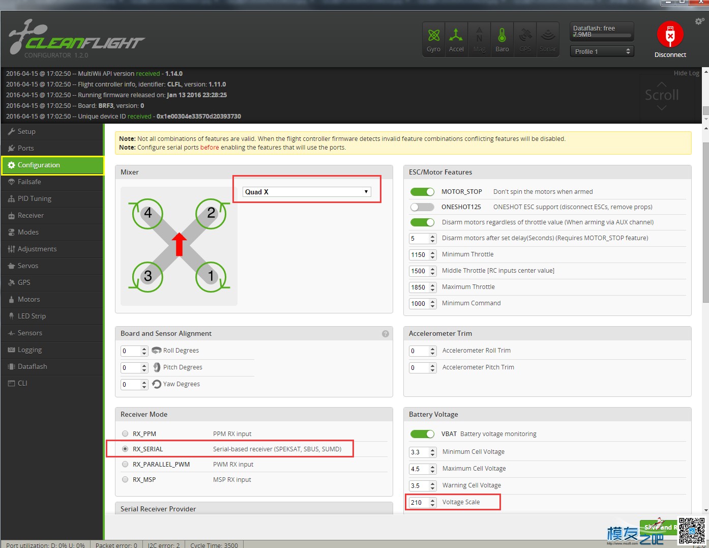709x548 pixels.
Task: Open options via gear icon at top right
Action: coord(699,21)
